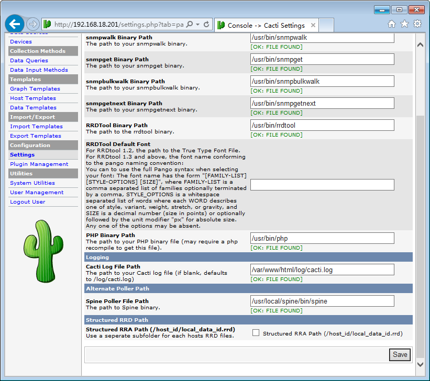This screenshot has height=381, width=430.
Task: Click the Configuration sidebar header
Action: 43,145
